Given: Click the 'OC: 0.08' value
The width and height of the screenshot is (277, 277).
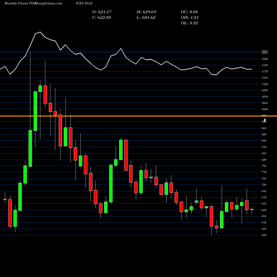Looking at the screenshot, I should (x=189, y=12).
